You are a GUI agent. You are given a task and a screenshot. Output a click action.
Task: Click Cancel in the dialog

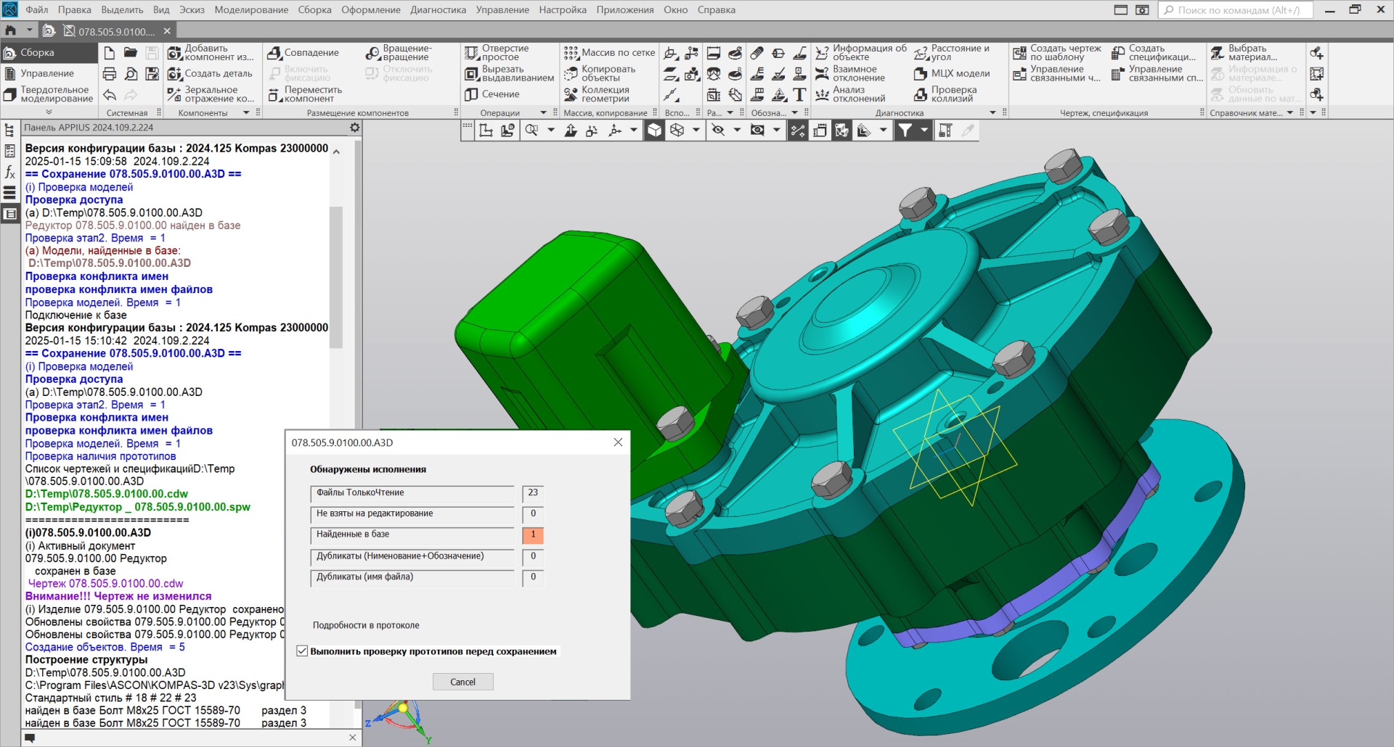tap(462, 682)
